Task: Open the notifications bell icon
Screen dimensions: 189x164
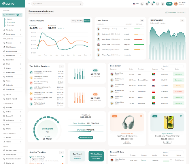Action: coord(152,4)
